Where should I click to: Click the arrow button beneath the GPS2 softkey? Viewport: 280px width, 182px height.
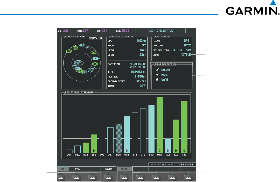[77, 178]
